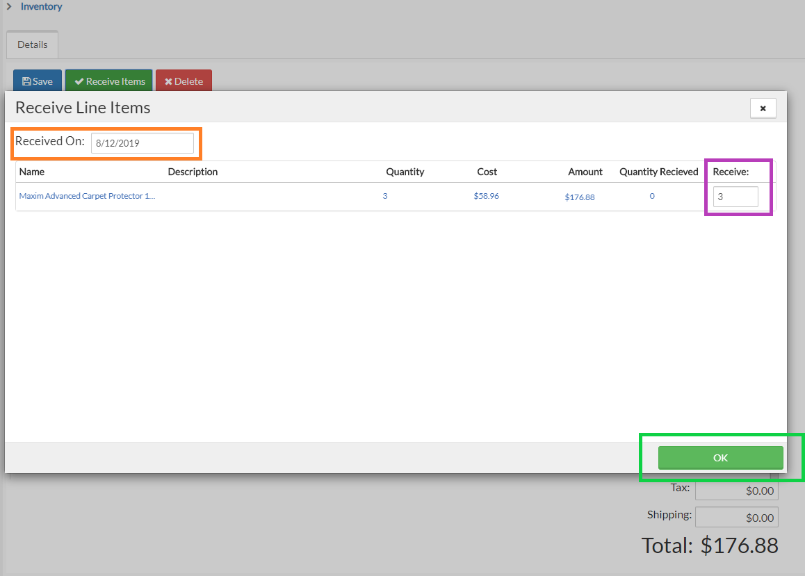This screenshot has height=576, width=805.
Task: Click the quantity received value 0
Action: pyautogui.click(x=652, y=196)
